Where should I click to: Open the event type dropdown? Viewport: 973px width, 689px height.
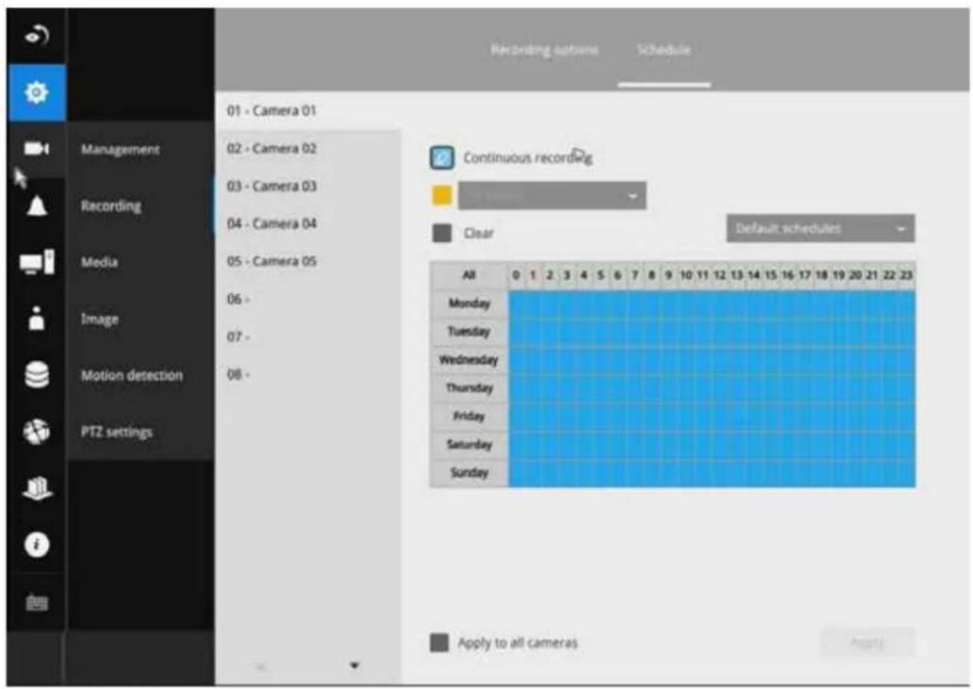[552, 195]
